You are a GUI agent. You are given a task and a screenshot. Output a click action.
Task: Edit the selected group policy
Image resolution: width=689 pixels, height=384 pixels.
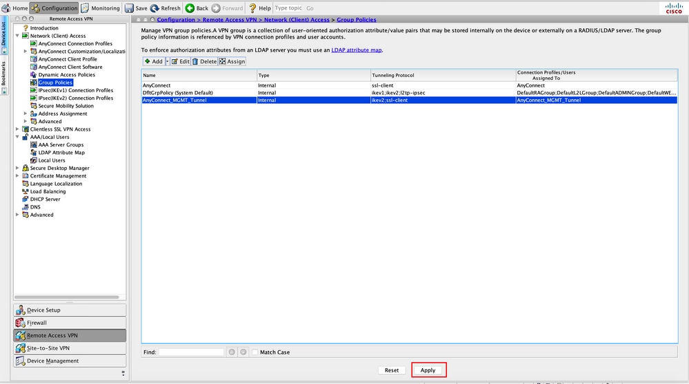pos(181,61)
